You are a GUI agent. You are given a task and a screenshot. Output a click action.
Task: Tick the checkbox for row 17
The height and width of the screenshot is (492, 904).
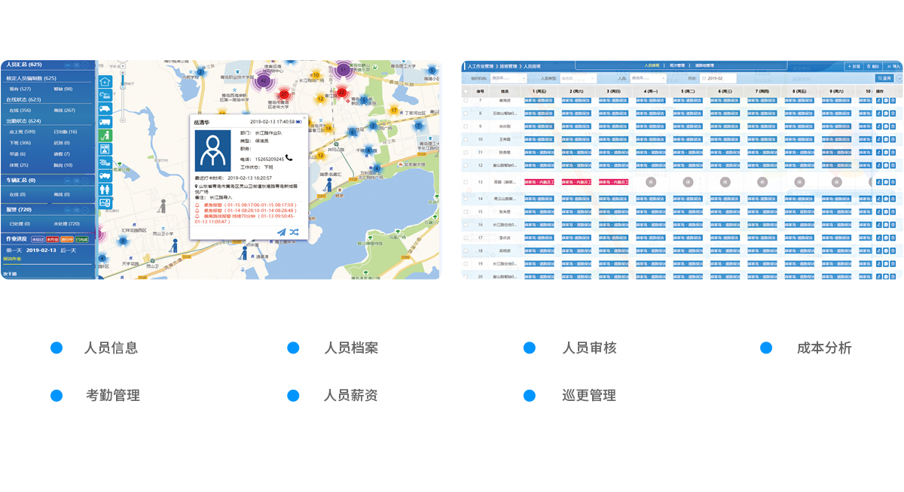(x=466, y=238)
